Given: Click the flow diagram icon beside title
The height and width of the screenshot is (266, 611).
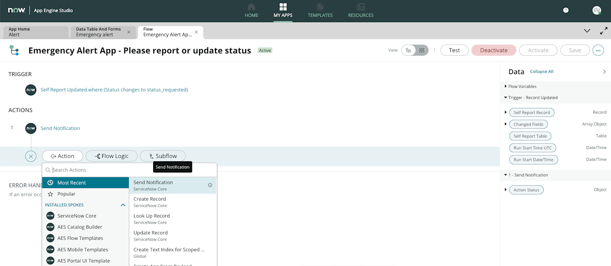Looking at the screenshot, I should (14, 51).
